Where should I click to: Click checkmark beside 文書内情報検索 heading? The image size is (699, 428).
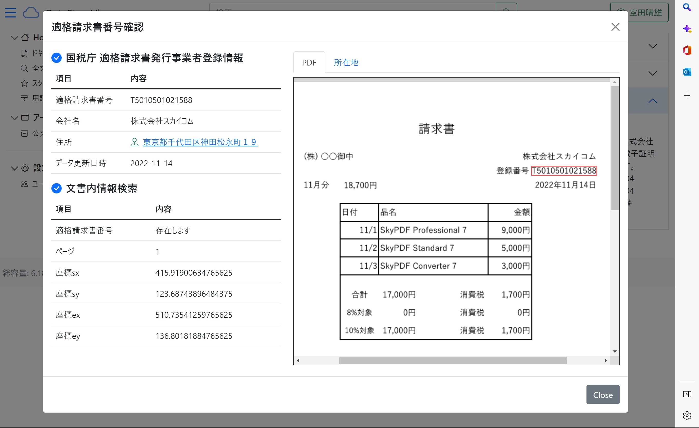point(57,188)
